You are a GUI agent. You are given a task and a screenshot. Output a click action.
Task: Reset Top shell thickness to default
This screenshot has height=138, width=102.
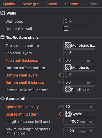click(x=61, y=60)
